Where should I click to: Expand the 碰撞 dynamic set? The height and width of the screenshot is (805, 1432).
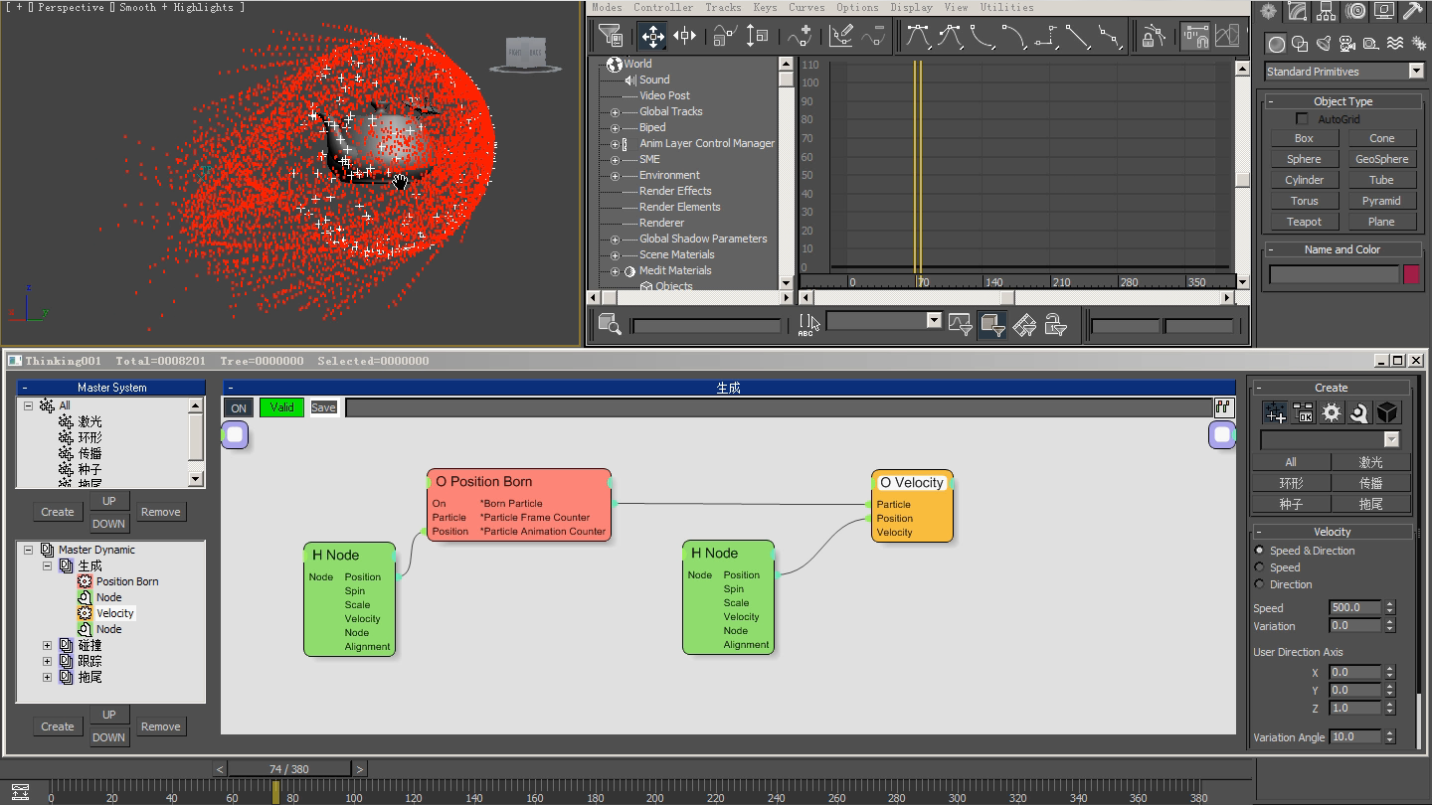(x=47, y=645)
